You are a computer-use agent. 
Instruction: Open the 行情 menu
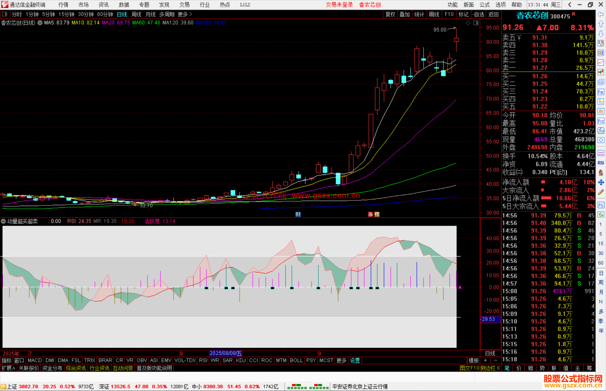pyautogui.click(x=63, y=5)
